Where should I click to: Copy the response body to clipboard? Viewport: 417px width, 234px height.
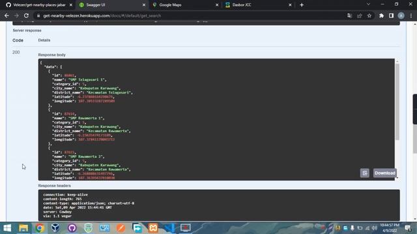point(365,173)
